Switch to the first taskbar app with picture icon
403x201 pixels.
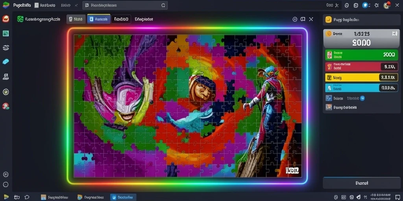55,197
